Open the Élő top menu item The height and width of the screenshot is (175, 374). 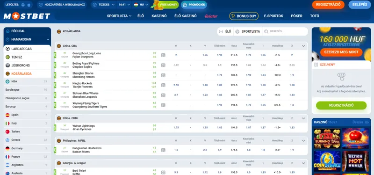[x=141, y=16]
